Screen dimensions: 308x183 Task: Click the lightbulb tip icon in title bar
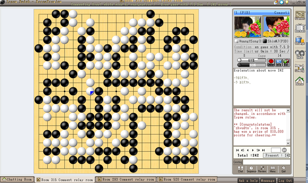coord(287,2)
